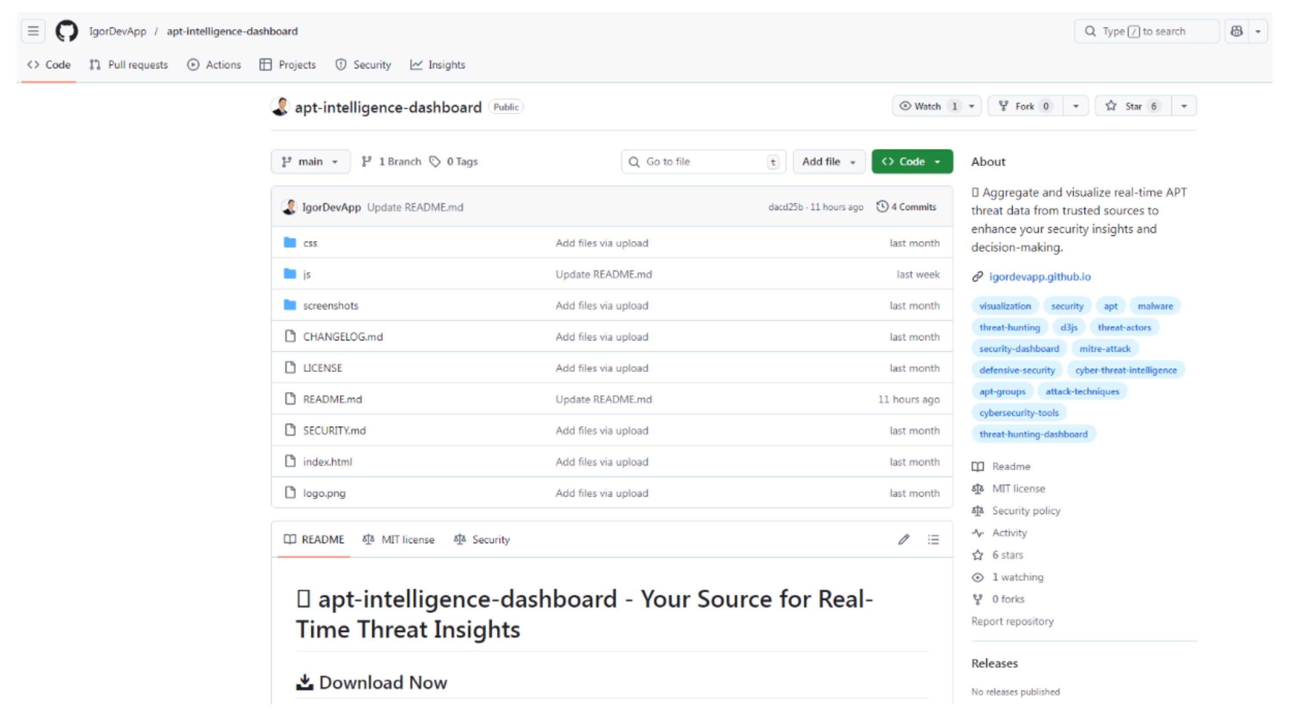
Task: Click the owner avatar beside repository title
Action: pos(280,106)
